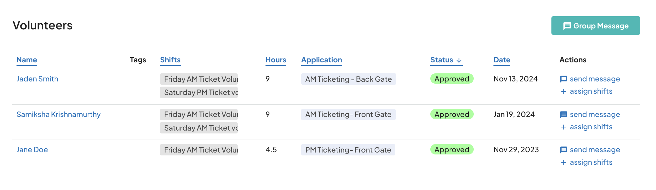The image size is (656, 190).
Task: Sort volunteers by Hours header
Action: [276, 60]
